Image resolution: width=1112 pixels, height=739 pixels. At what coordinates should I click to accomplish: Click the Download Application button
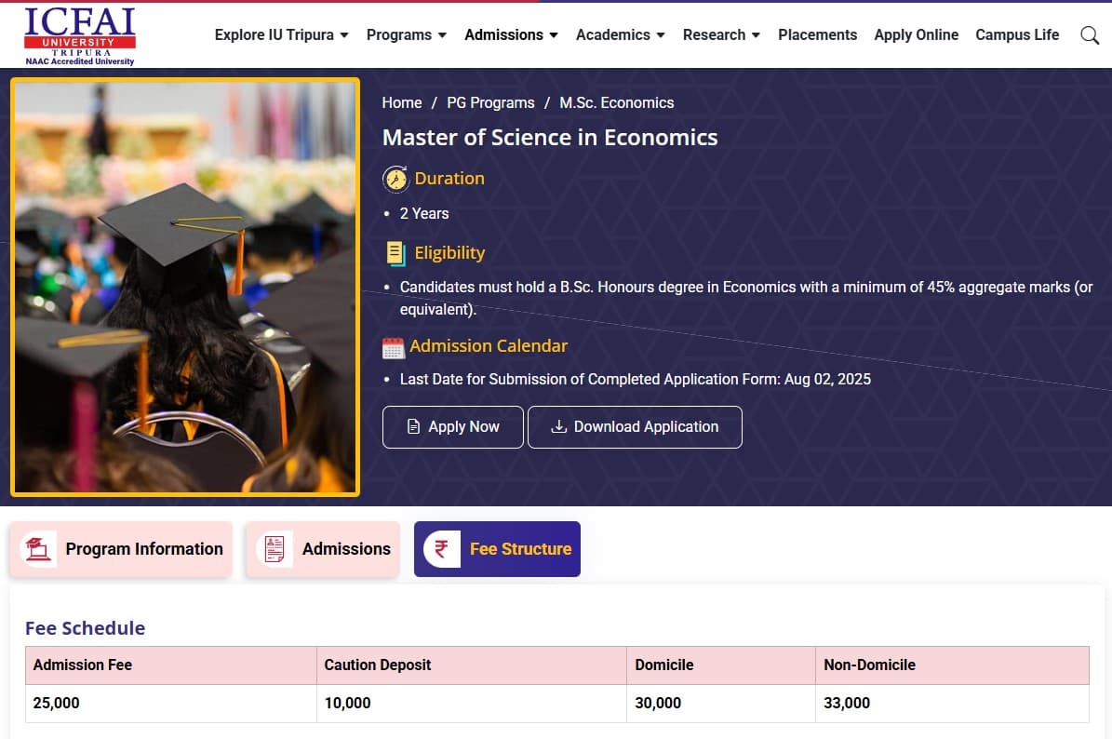635,426
